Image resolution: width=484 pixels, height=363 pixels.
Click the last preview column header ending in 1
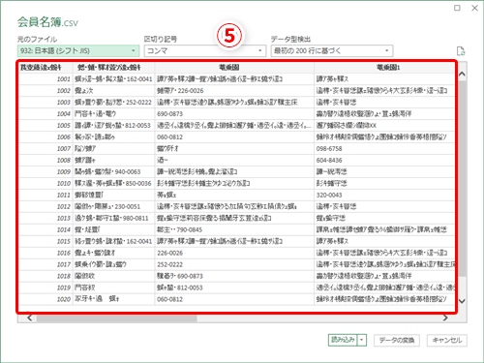tap(384, 68)
